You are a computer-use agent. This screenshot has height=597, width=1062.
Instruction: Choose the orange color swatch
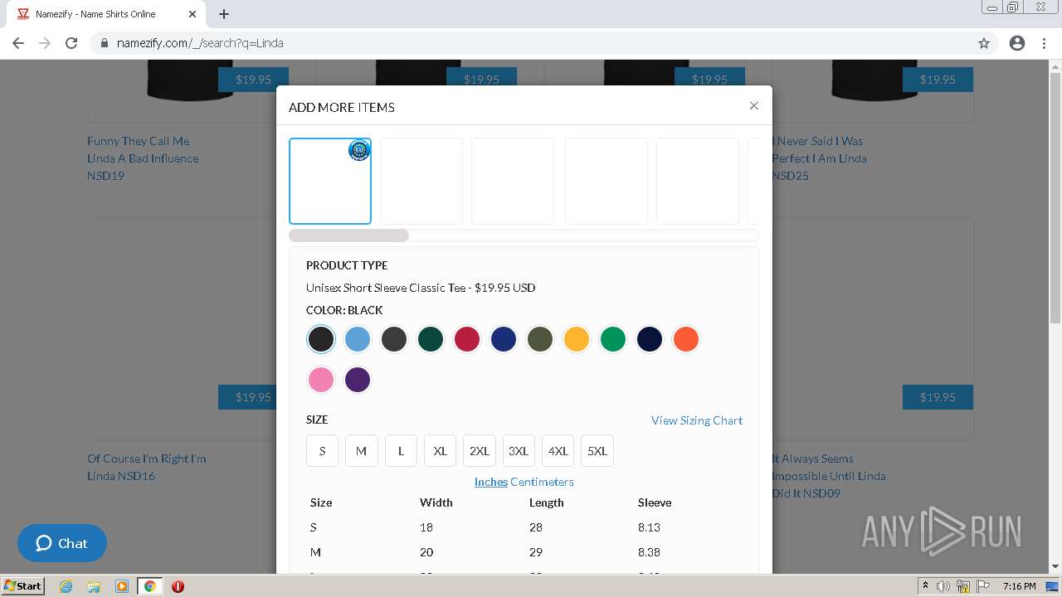(686, 339)
